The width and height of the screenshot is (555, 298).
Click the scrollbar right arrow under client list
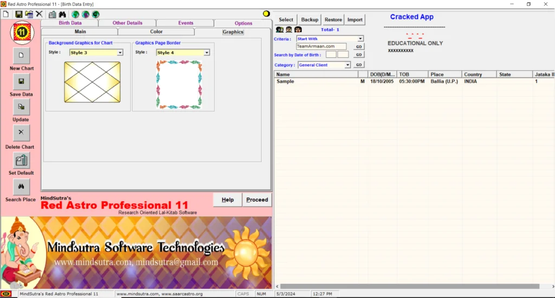[552, 286]
